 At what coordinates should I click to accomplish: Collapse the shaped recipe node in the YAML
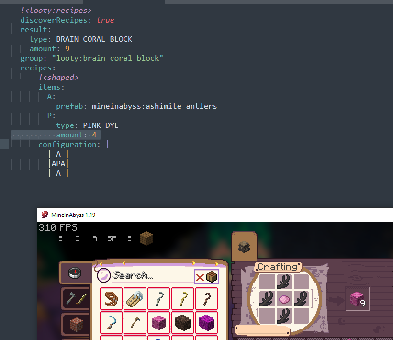click(32, 77)
